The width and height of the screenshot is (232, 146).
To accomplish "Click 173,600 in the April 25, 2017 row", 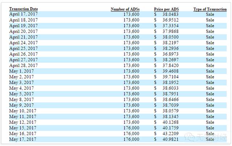I will pyautogui.click(x=131, y=48).
